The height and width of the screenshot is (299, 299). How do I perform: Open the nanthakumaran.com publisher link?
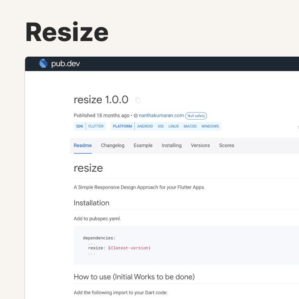pos(161,116)
